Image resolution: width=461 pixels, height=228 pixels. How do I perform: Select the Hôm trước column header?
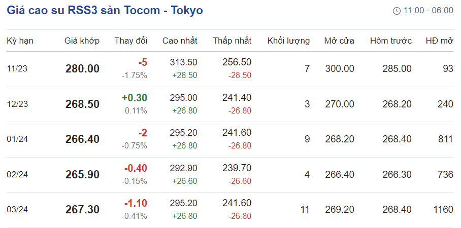(390, 41)
